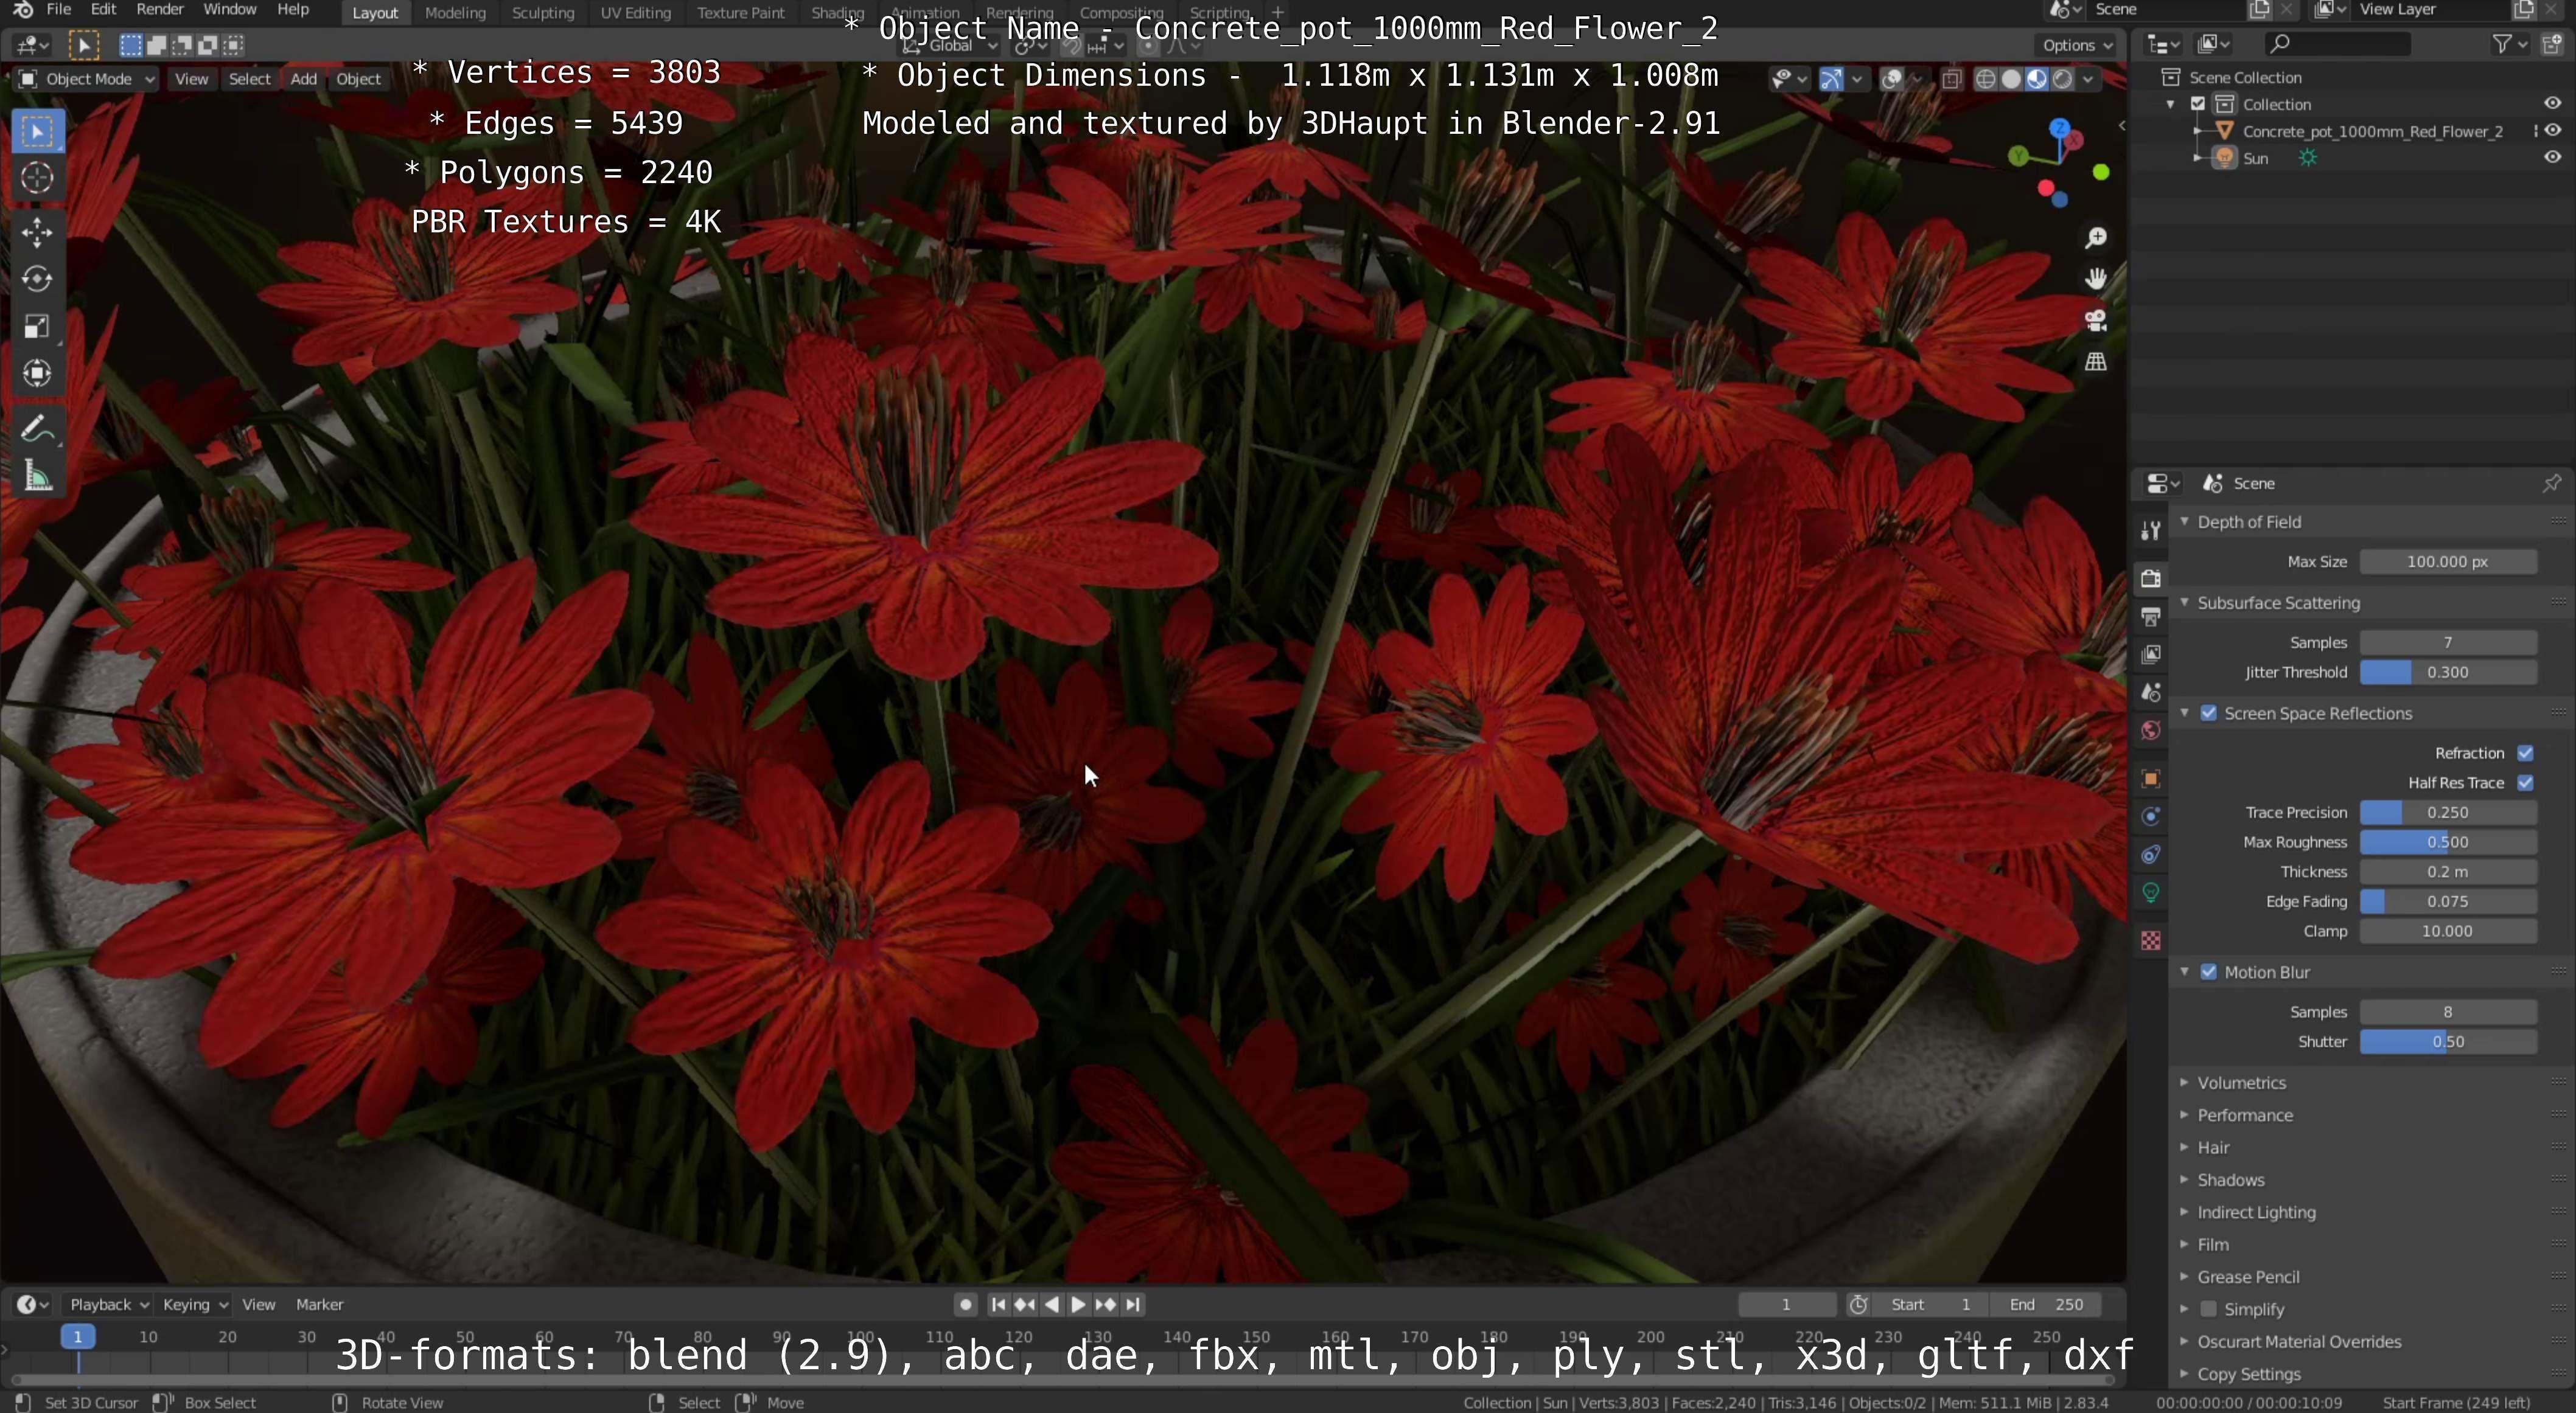Switch to the UV Editing workspace tab

point(635,13)
